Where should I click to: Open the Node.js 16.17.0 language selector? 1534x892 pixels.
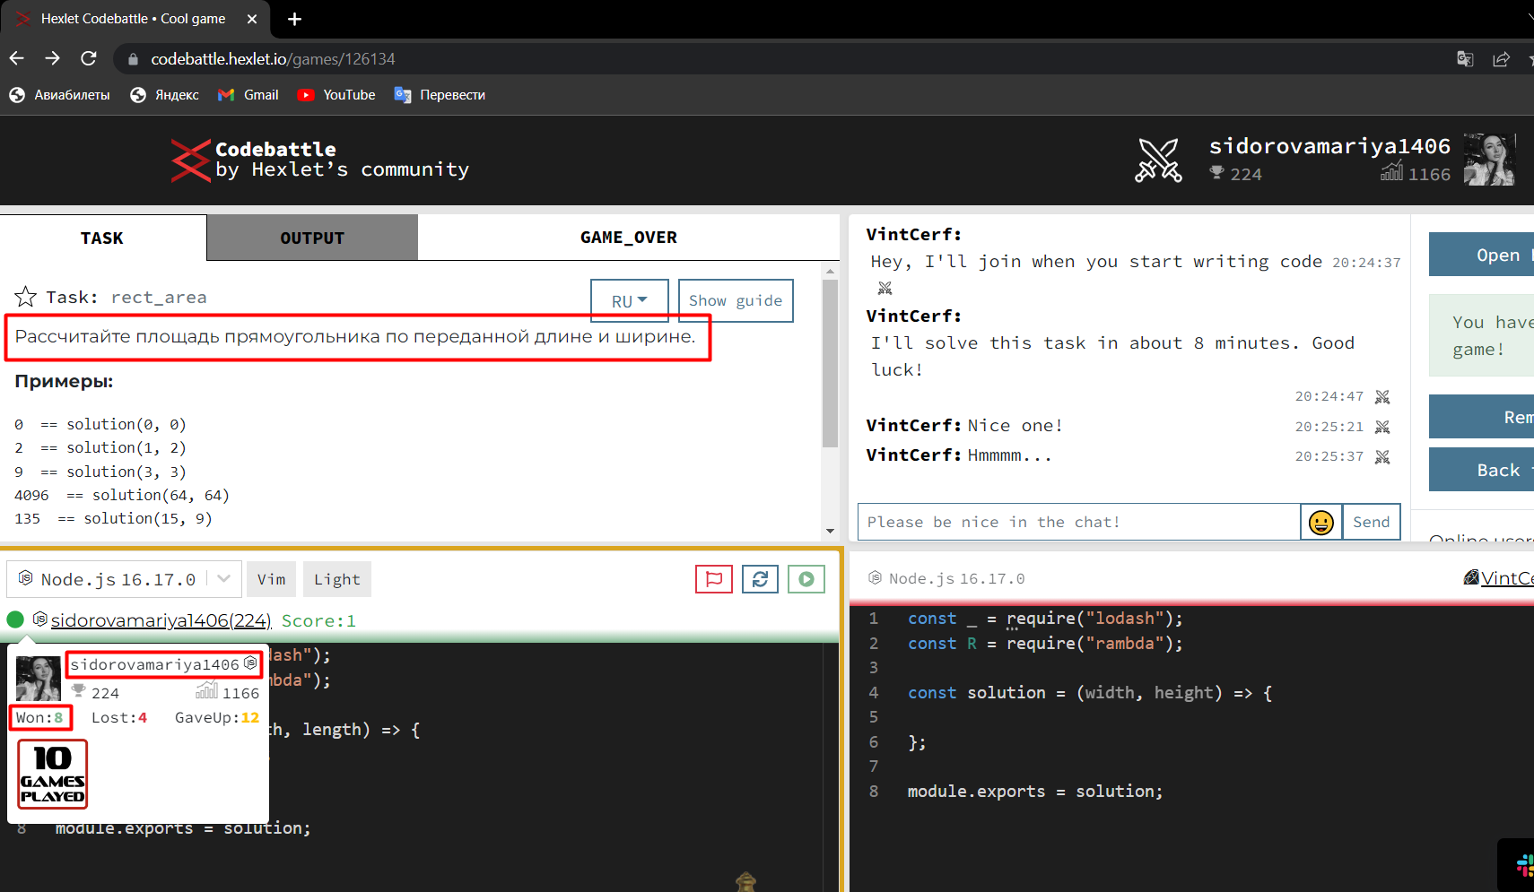(123, 578)
